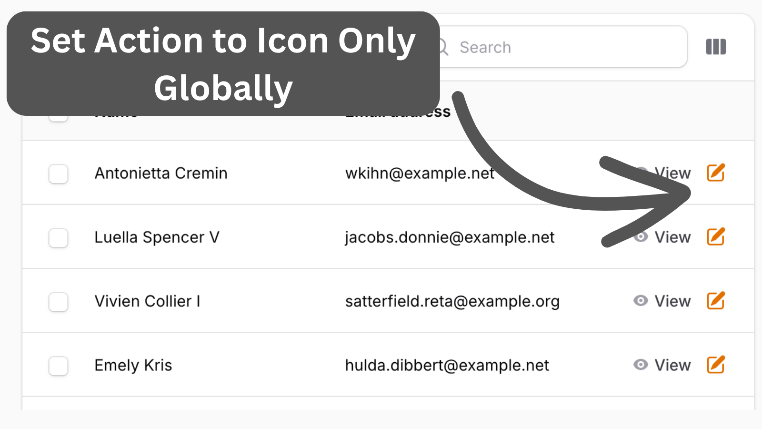Click the edit pencil icon for Luella Spencer V
The width and height of the screenshot is (762, 429).
tap(715, 237)
